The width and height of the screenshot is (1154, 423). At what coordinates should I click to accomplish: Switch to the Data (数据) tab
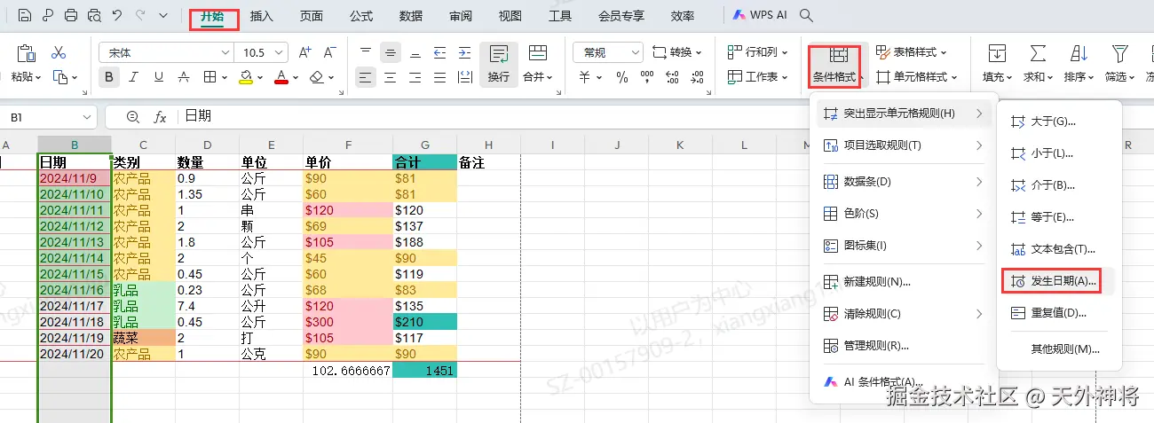click(x=411, y=16)
